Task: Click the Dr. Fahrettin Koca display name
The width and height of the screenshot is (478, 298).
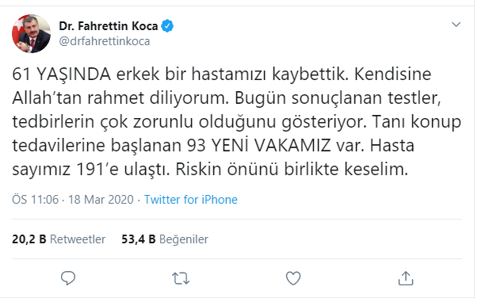Action: pos(109,26)
